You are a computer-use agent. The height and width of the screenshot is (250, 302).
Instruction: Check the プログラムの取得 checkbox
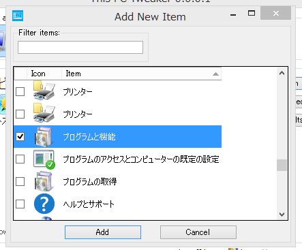[x=20, y=181]
